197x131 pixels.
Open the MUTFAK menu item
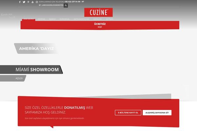[x=41, y=19]
